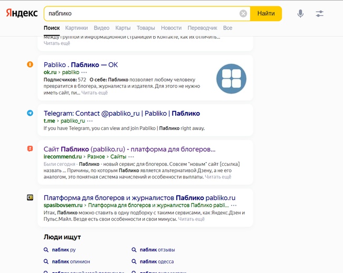Click the t.me domain link
Image resolution: width=343 pixels, height=273 pixels.
coord(49,121)
